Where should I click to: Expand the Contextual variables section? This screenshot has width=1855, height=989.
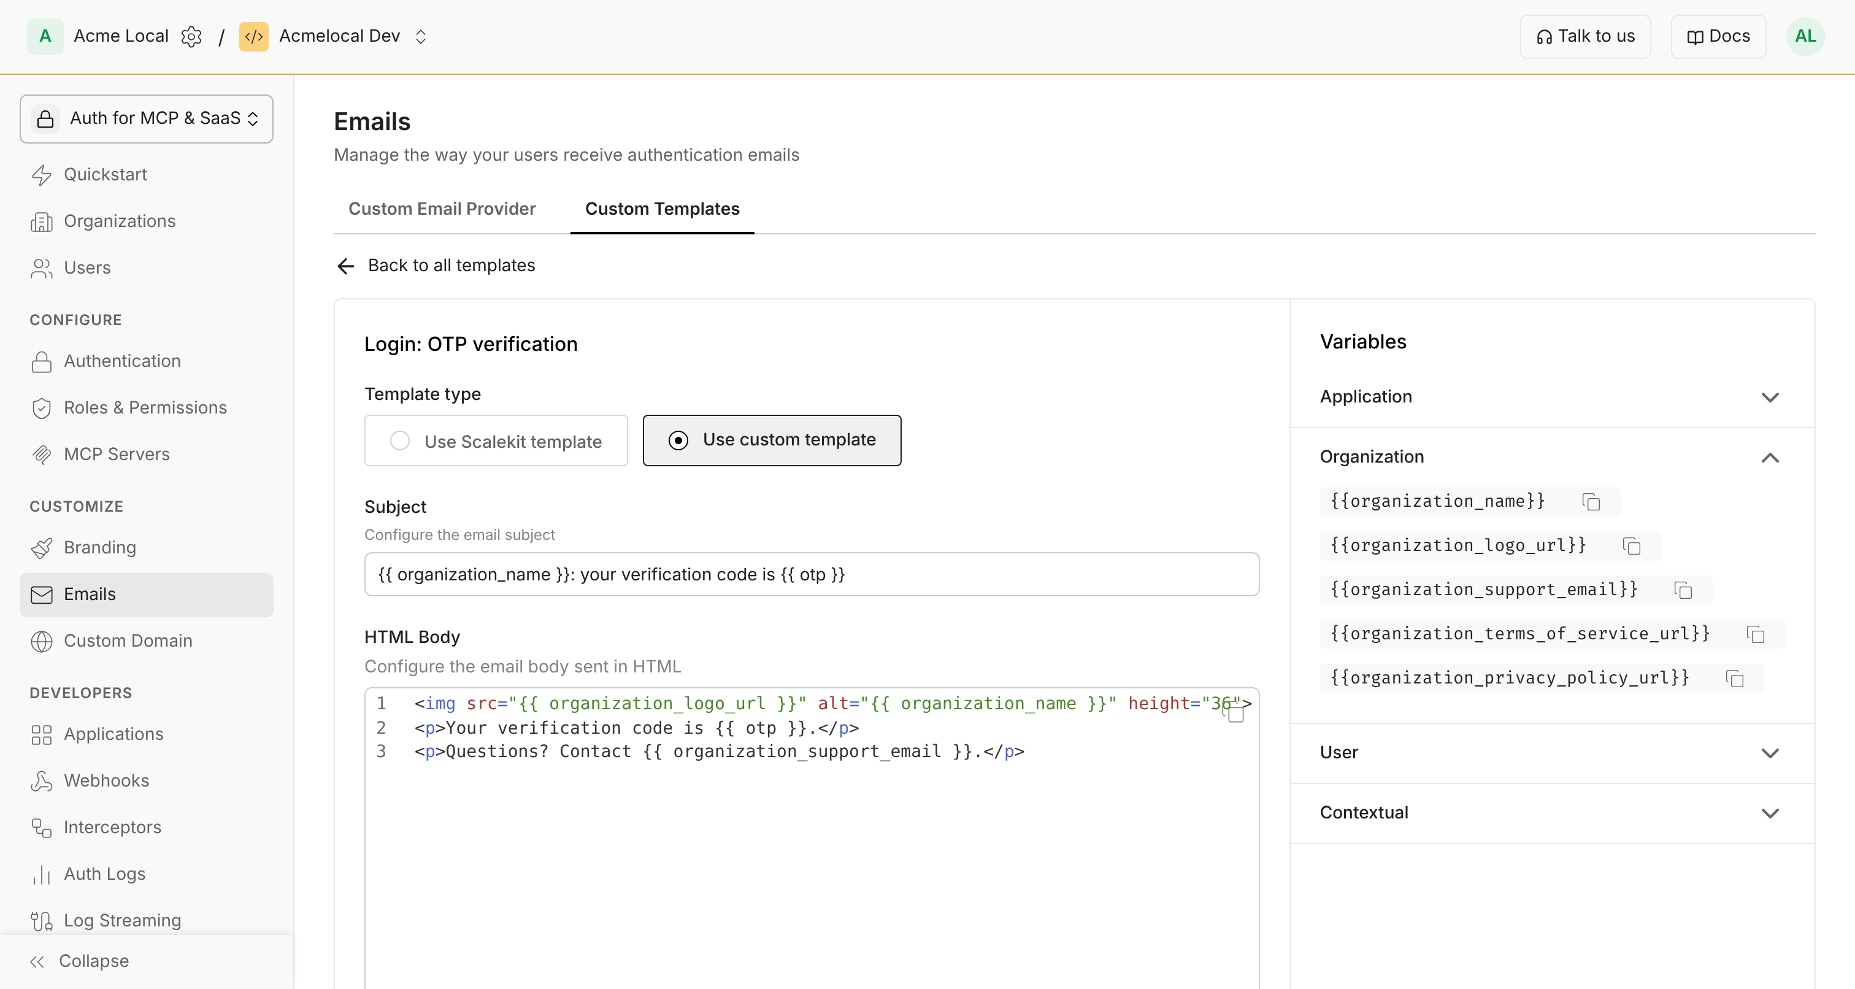click(1551, 814)
